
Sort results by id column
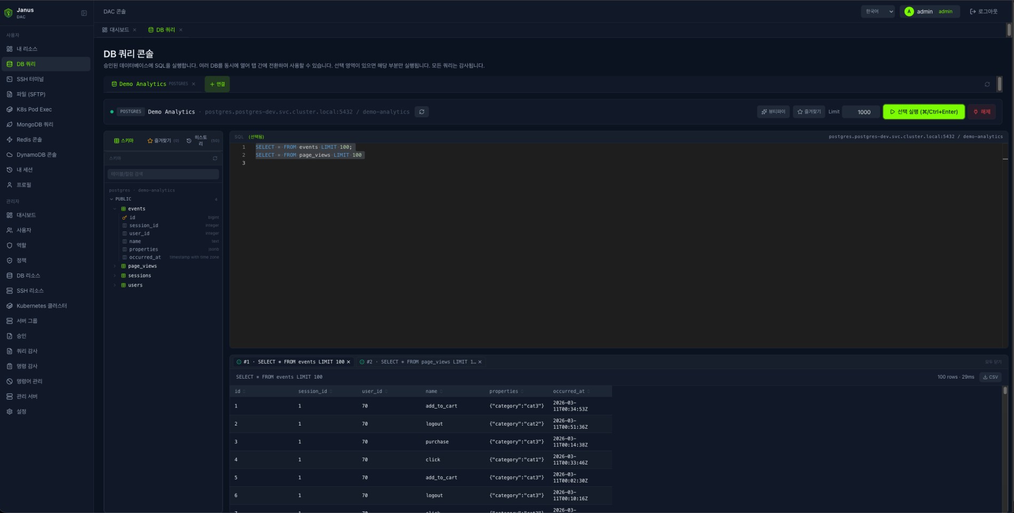click(x=240, y=391)
